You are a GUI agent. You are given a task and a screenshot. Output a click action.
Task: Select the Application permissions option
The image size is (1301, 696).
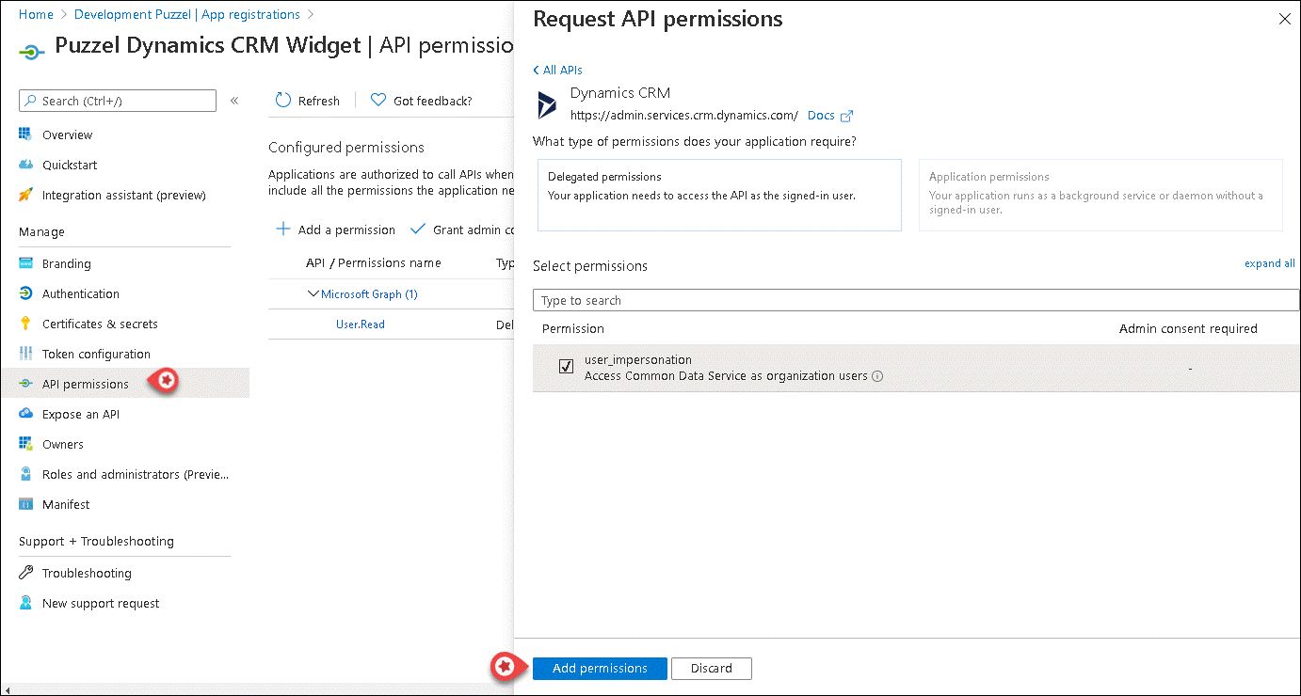pos(1100,194)
